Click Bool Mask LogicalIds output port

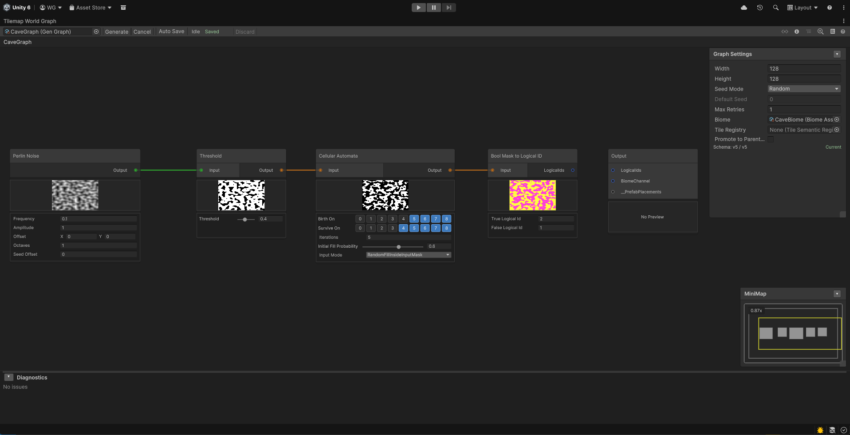[573, 170]
